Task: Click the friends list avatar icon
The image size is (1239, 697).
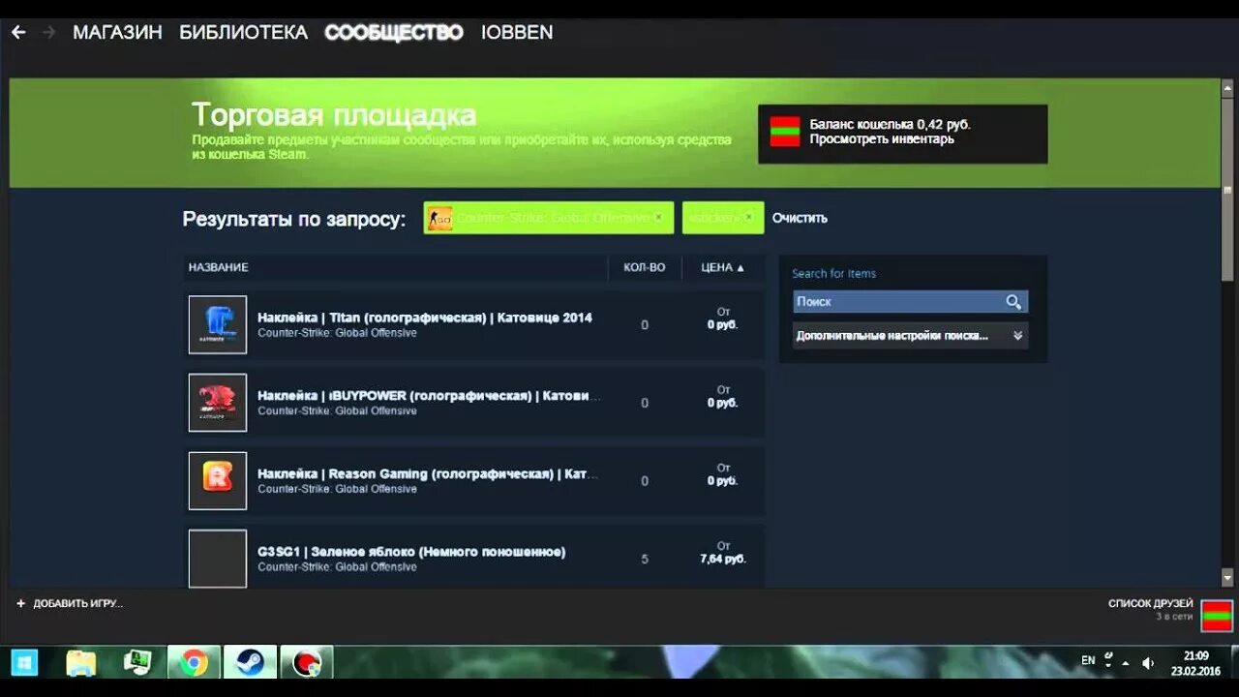Action: 1217,616
